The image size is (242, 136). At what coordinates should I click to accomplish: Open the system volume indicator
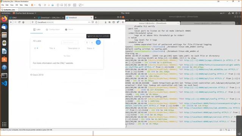click(233, 13)
